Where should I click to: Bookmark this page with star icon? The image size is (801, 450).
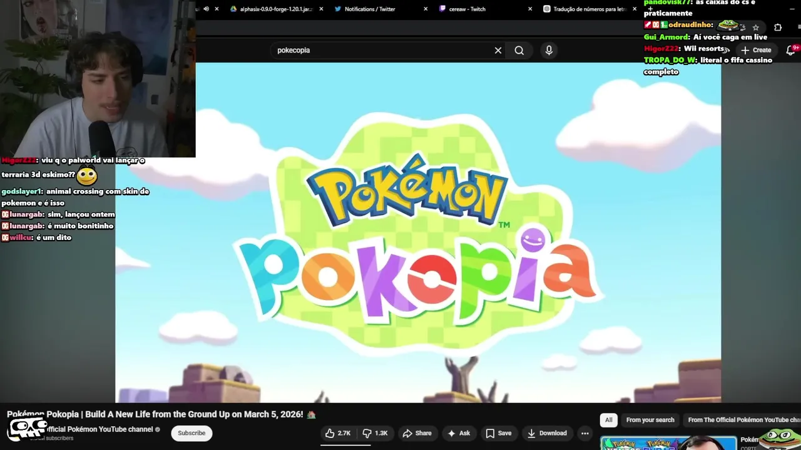point(756,27)
